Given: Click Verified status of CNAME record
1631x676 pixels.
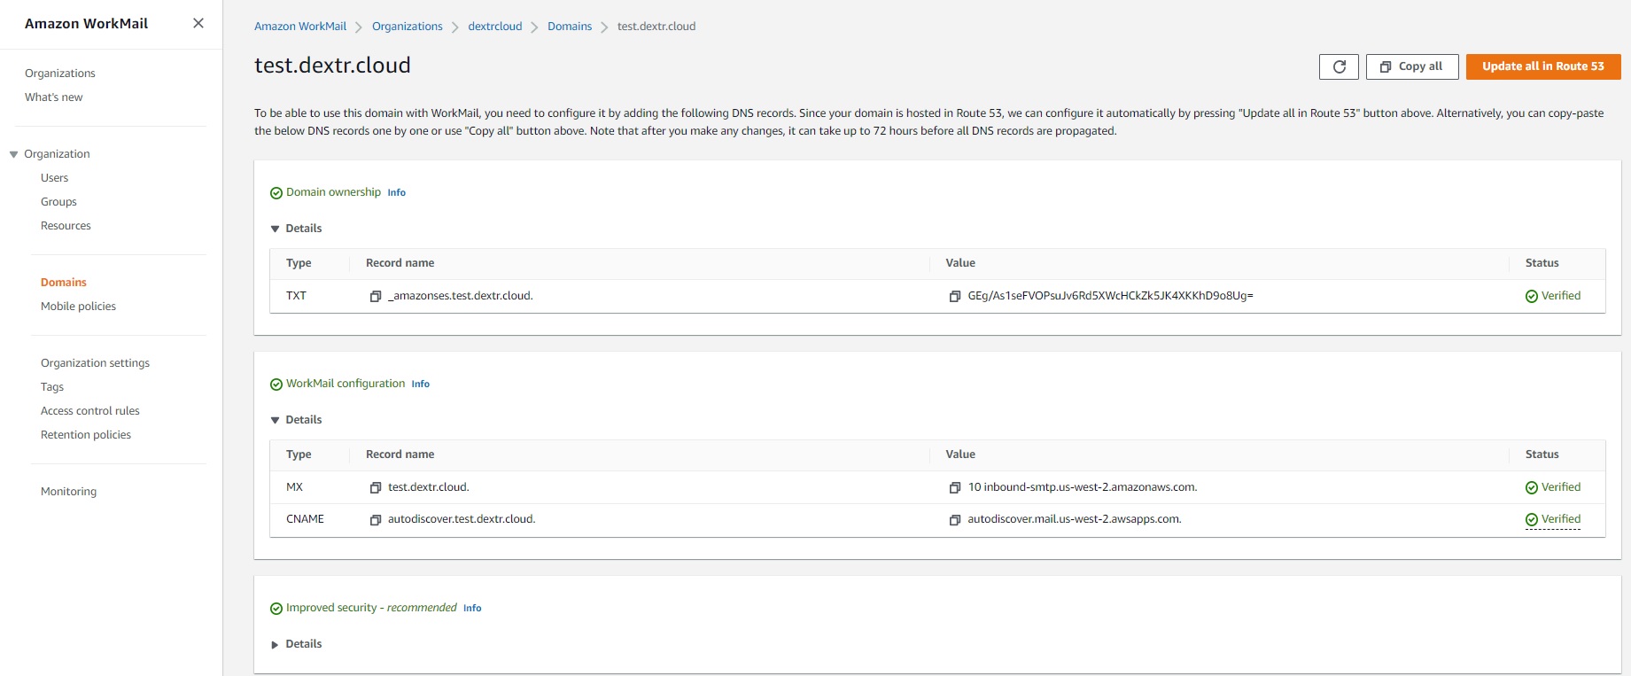Looking at the screenshot, I should (x=1553, y=519).
